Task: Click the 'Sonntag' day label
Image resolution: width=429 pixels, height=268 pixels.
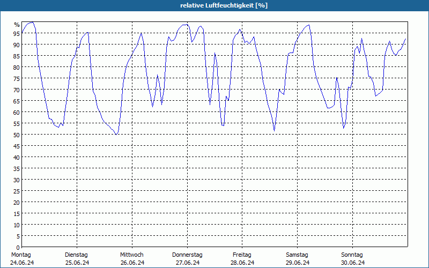Action: 352,255
